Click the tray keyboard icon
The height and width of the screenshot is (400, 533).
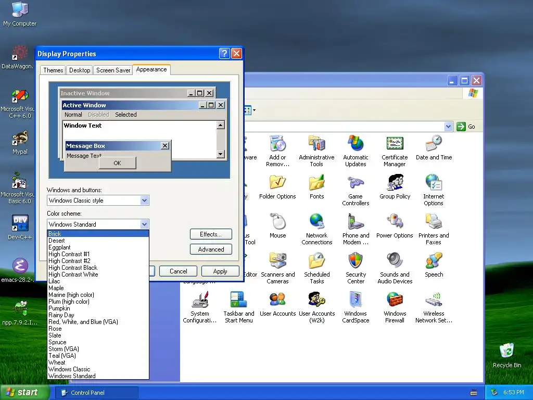coord(474,393)
